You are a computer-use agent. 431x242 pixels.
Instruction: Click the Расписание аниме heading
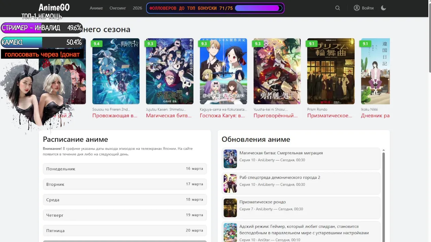click(x=75, y=139)
